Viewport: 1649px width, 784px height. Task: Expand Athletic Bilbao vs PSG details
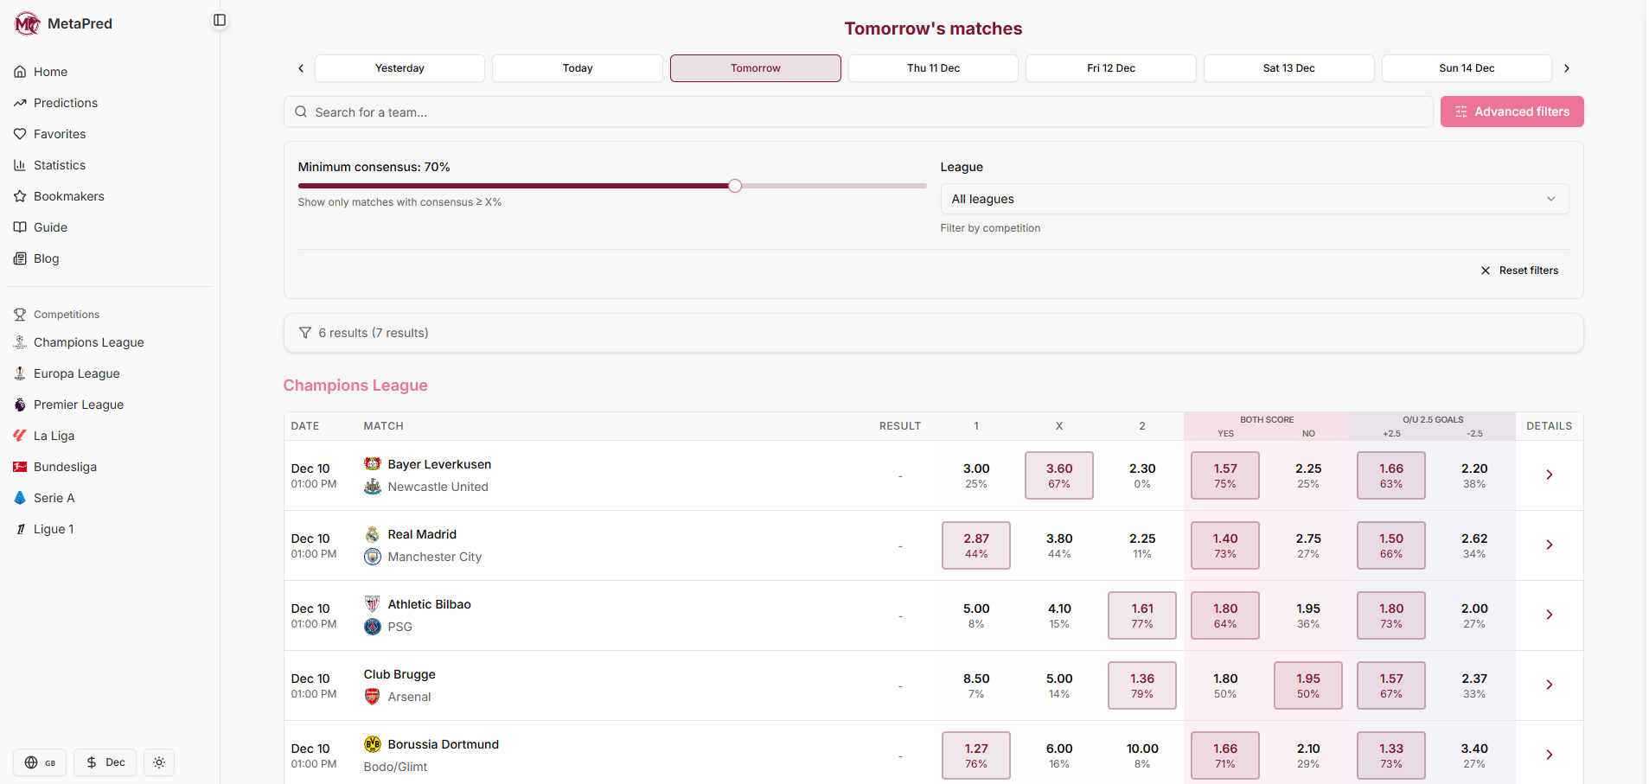click(x=1549, y=615)
